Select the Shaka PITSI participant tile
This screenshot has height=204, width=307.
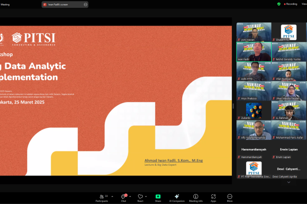[289, 32]
